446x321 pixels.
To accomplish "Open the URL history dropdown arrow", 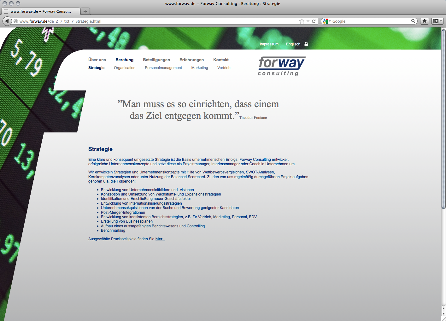I will click(x=308, y=21).
